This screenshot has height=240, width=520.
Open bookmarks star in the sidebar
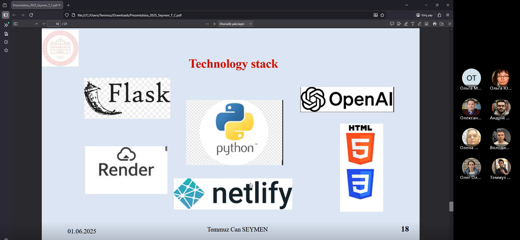(x=6, y=50)
